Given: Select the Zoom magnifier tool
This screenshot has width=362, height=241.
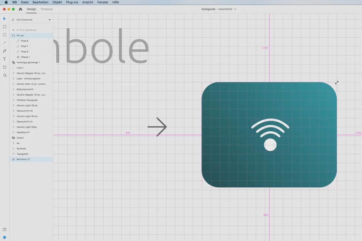Looking at the screenshot, I should (x=5, y=75).
